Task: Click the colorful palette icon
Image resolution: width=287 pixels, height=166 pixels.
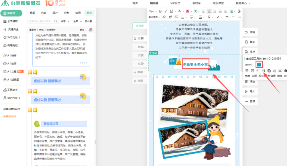Action: click(91, 29)
